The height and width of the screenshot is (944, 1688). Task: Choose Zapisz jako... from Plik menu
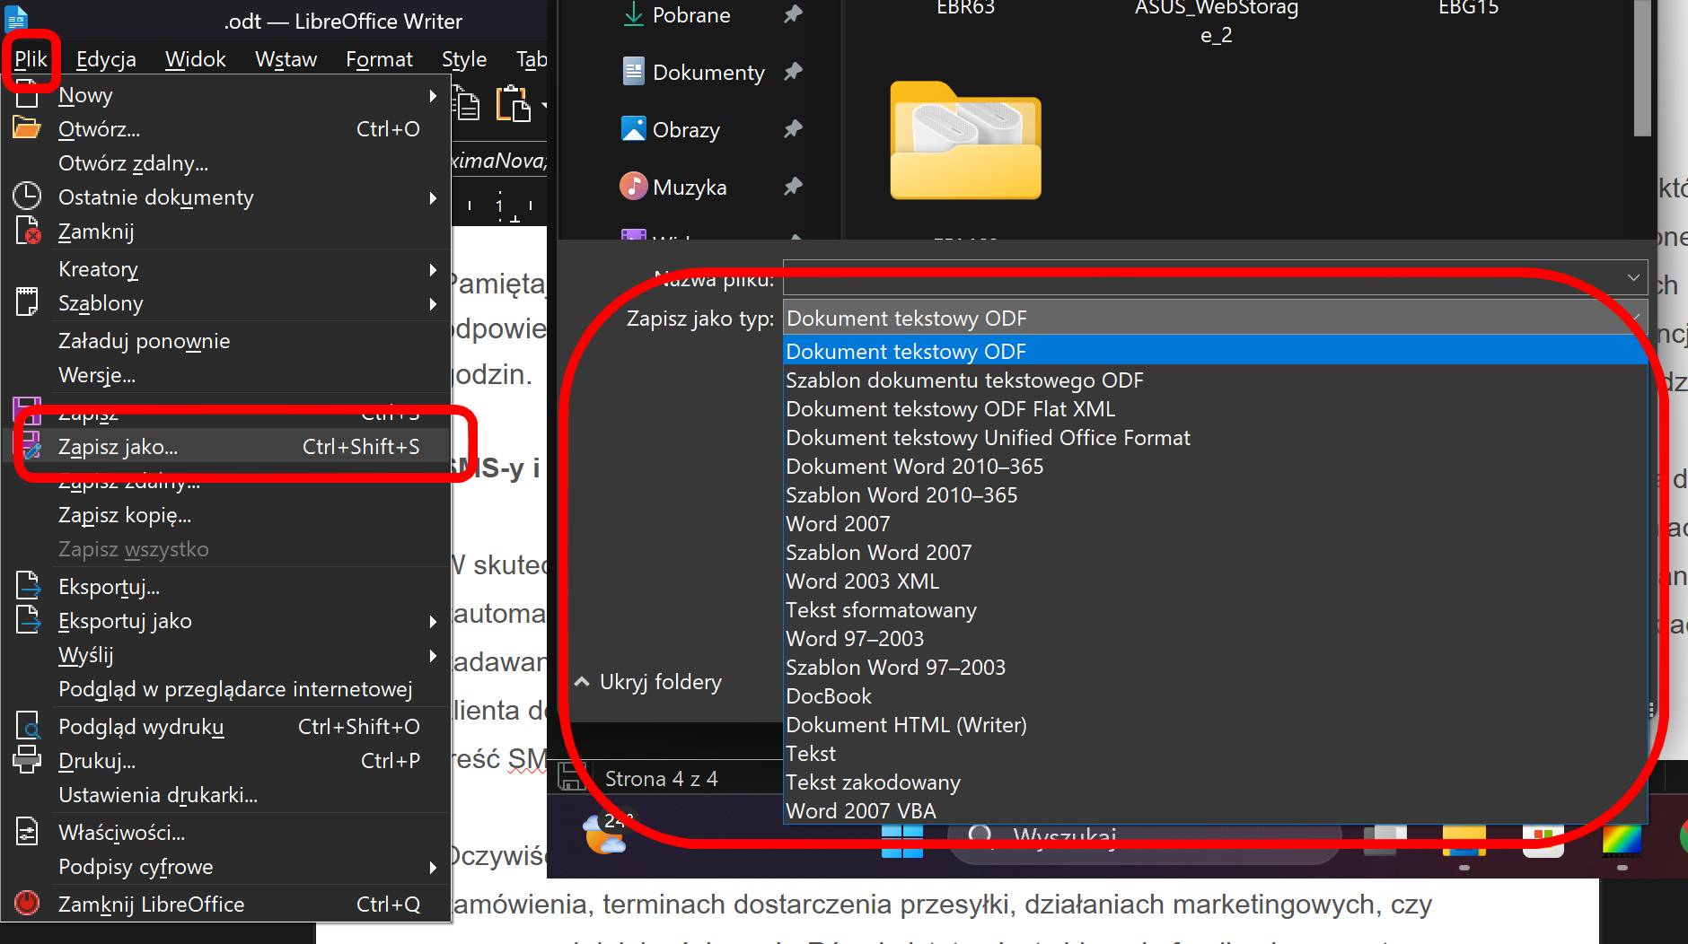(226, 446)
